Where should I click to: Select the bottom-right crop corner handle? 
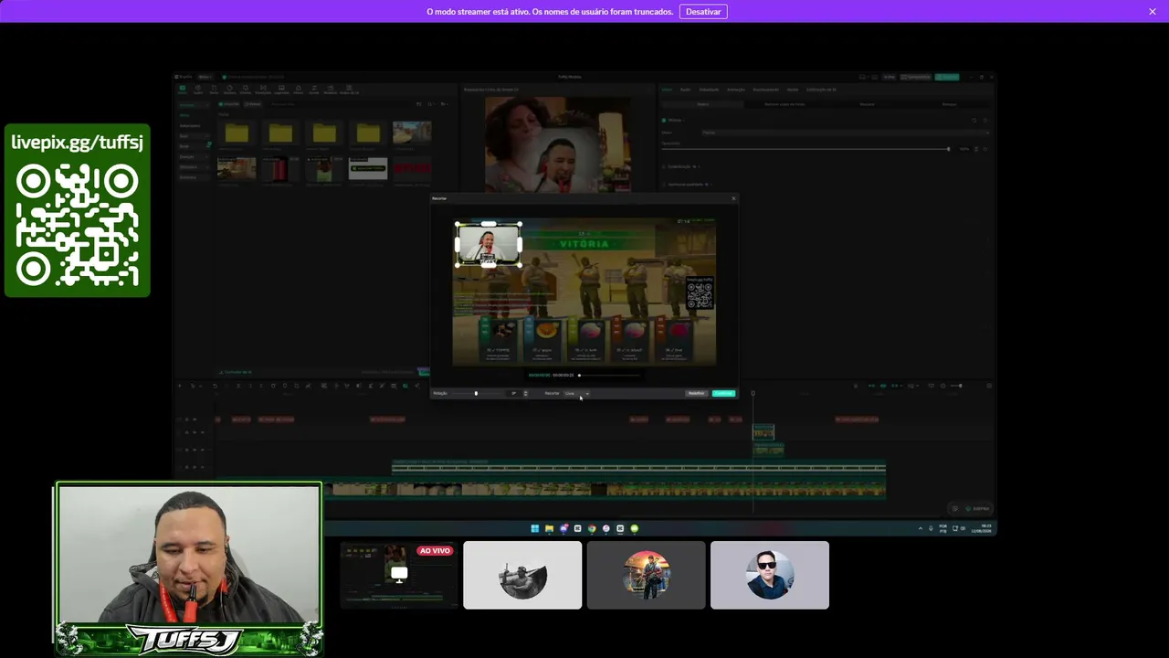520,265
